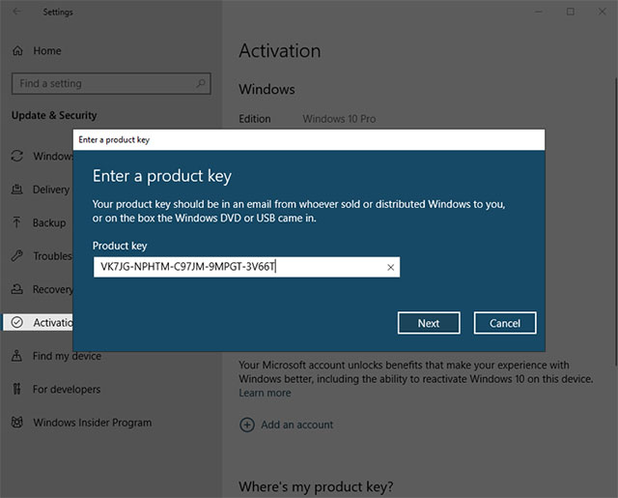Click the Activation page heading
Viewport: 618px width, 498px height.
[280, 51]
